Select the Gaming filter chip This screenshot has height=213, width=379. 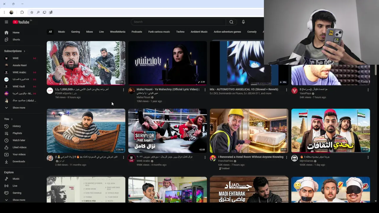[x=76, y=32]
